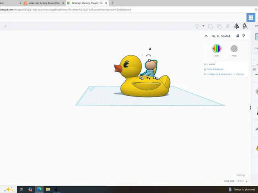Image resolution: width=258 pixels, height=193 pixels.
Task: Select the Mirror tool icon
Action: tap(237, 26)
